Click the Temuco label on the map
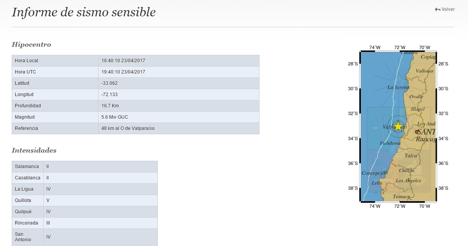The image size is (468, 246). click(x=401, y=197)
